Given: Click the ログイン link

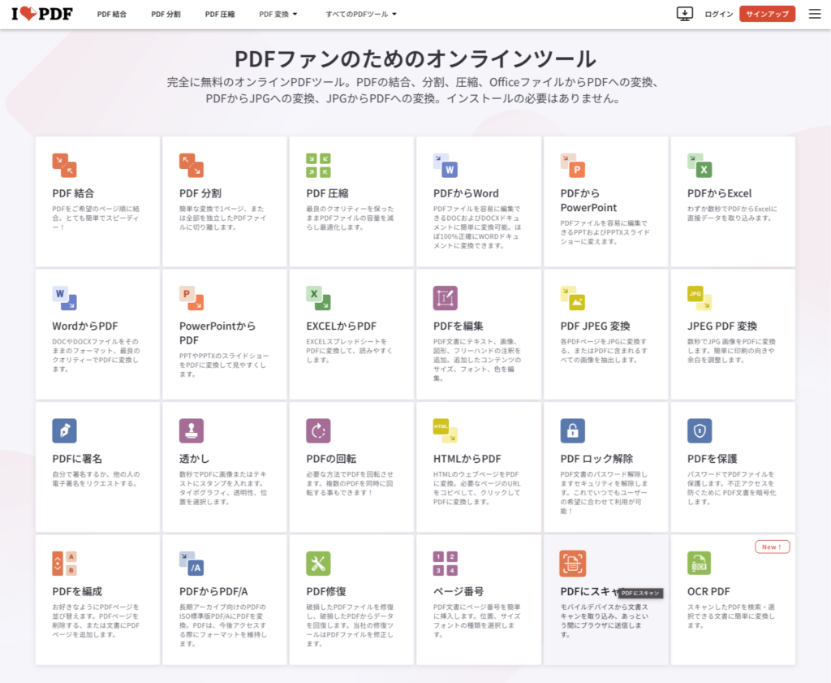Looking at the screenshot, I should pos(719,15).
